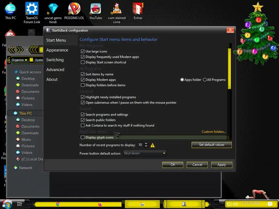
Task: Close the StartIsBack configuration window
Action: pos(230,30)
